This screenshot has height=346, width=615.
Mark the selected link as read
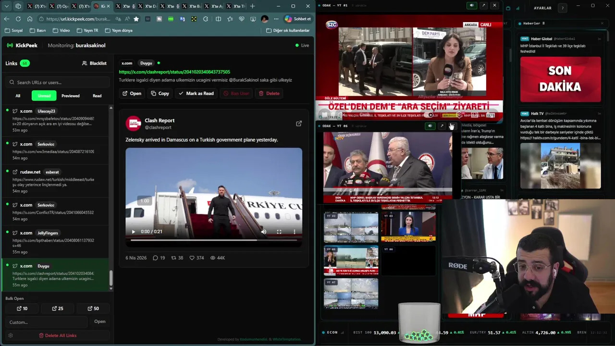click(x=196, y=93)
